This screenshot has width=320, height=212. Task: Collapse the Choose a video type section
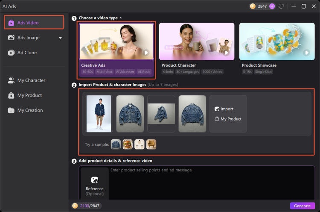pyautogui.click(x=121, y=18)
